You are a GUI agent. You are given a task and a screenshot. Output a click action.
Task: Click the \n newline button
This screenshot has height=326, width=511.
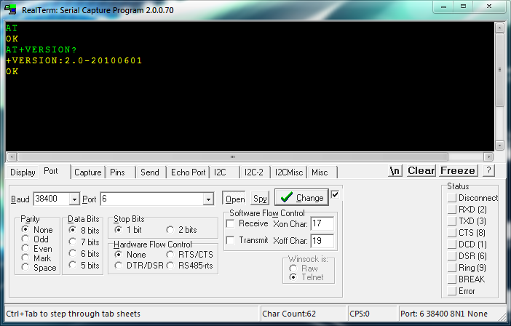395,171
